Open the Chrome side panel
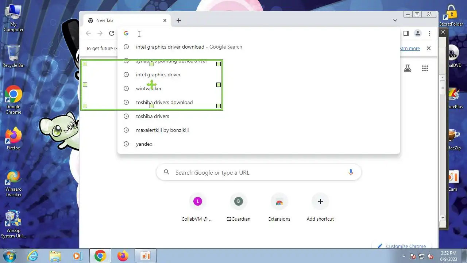 406,34
